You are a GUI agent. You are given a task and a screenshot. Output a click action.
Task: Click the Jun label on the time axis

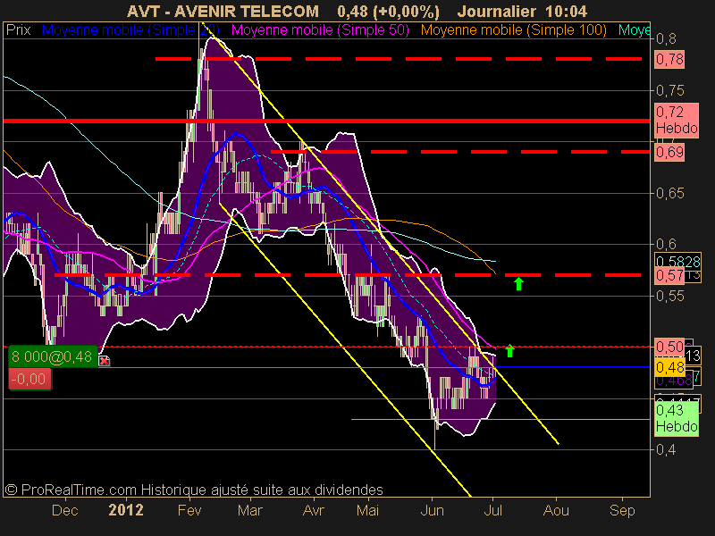(x=432, y=510)
